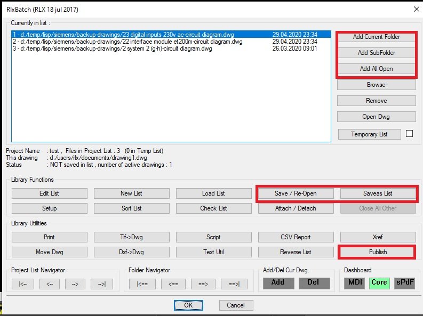Tick the checkbox beside Temporary List
Image resolution: width=423 pixels, height=316 pixels.
point(409,134)
